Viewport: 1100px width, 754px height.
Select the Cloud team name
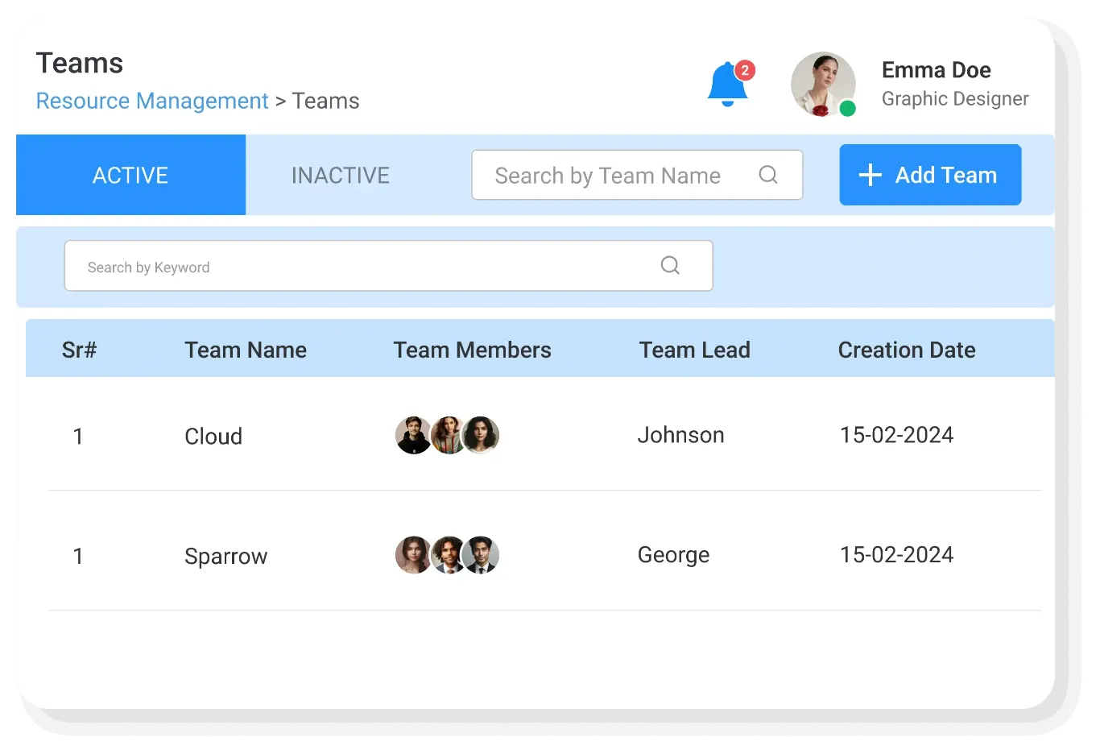pos(213,437)
